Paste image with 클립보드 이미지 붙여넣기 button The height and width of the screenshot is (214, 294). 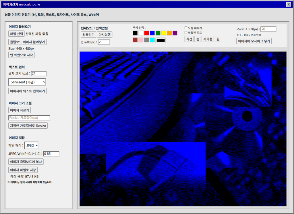tap(27, 42)
